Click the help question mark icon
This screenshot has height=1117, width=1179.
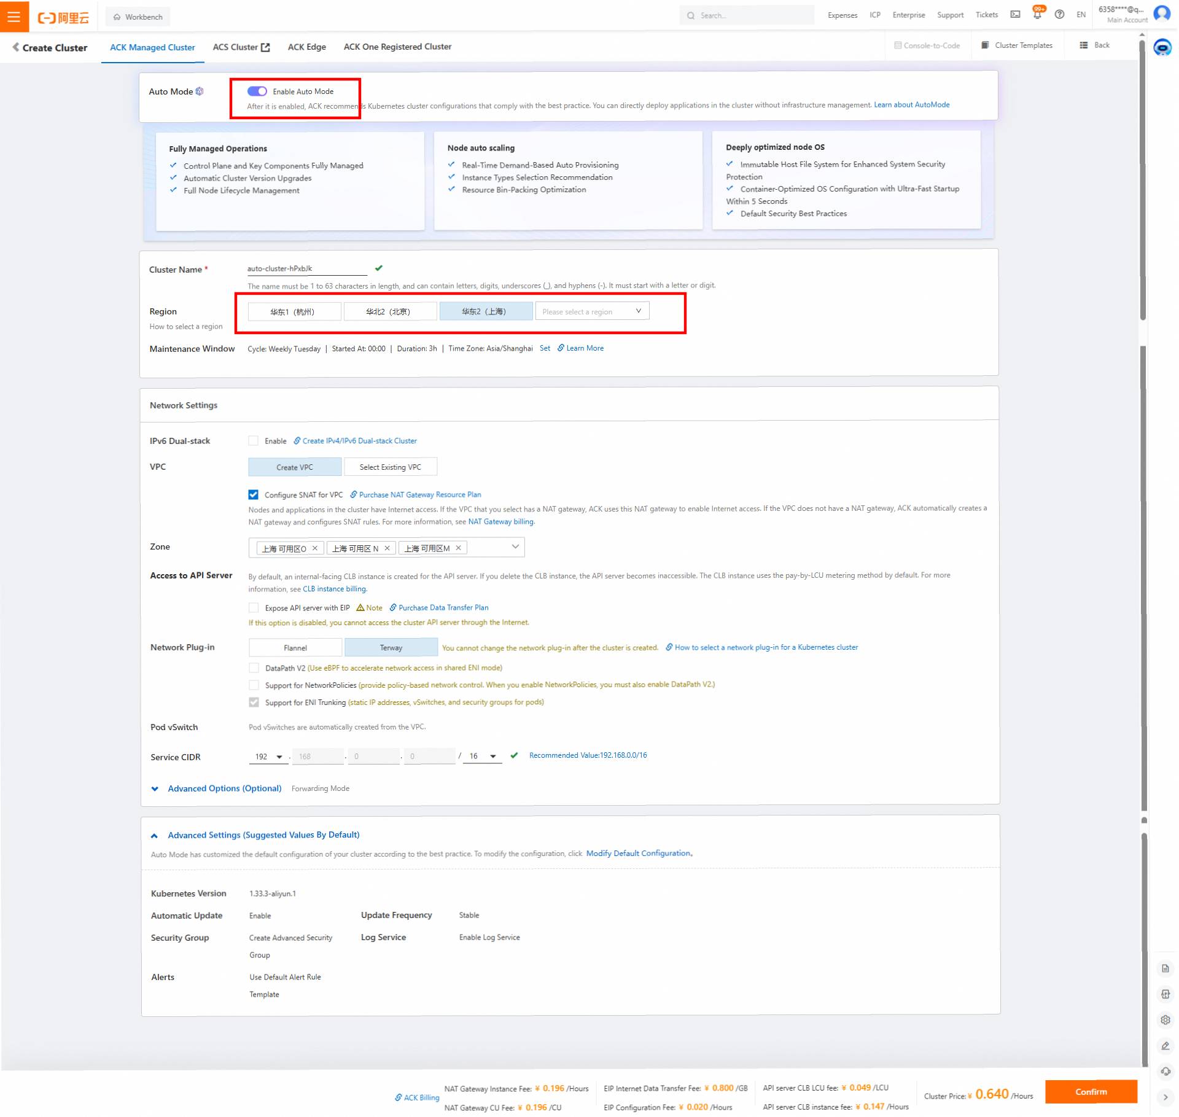(1059, 15)
